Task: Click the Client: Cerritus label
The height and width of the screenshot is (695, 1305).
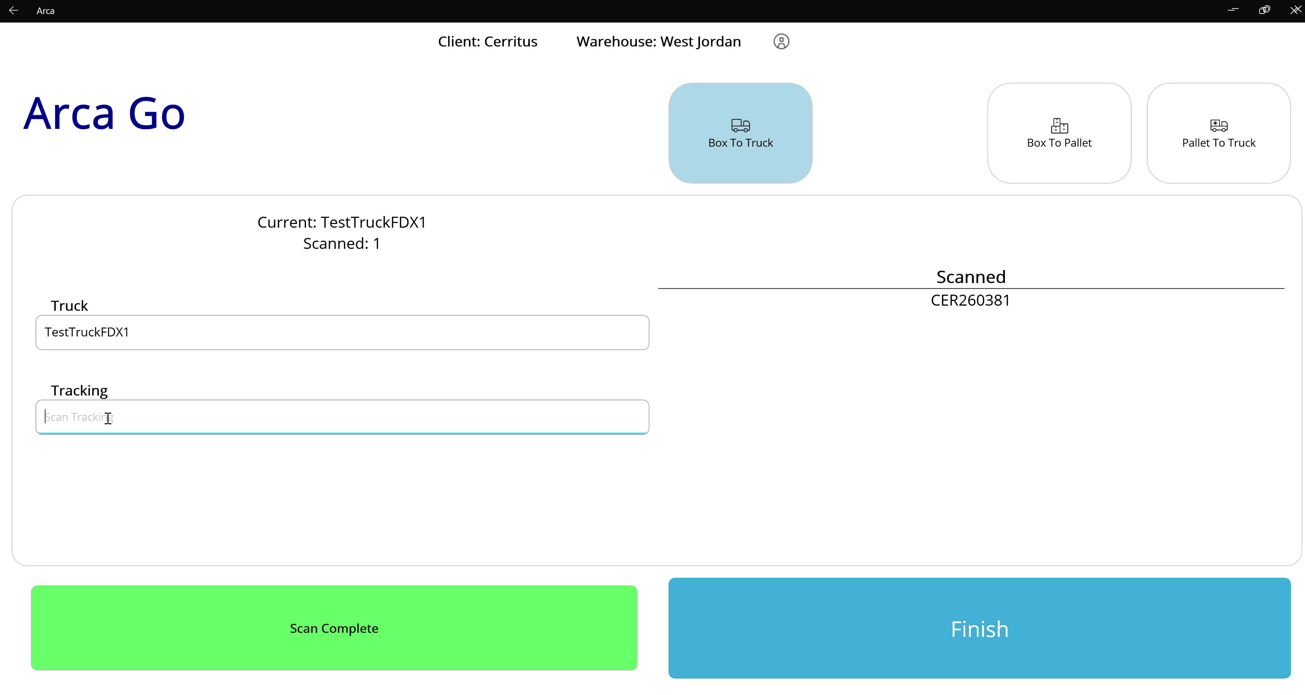Action: click(487, 42)
